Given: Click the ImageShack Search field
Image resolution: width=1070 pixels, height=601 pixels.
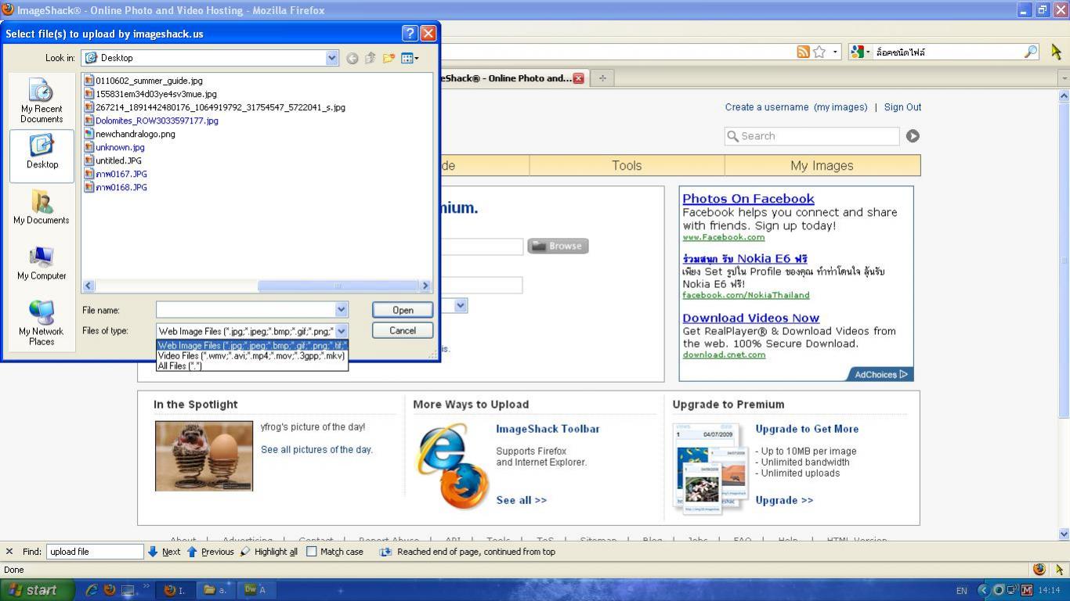Looking at the screenshot, I should click(812, 136).
